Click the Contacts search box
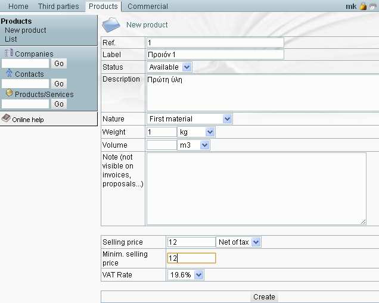 click(x=26, y=84)
